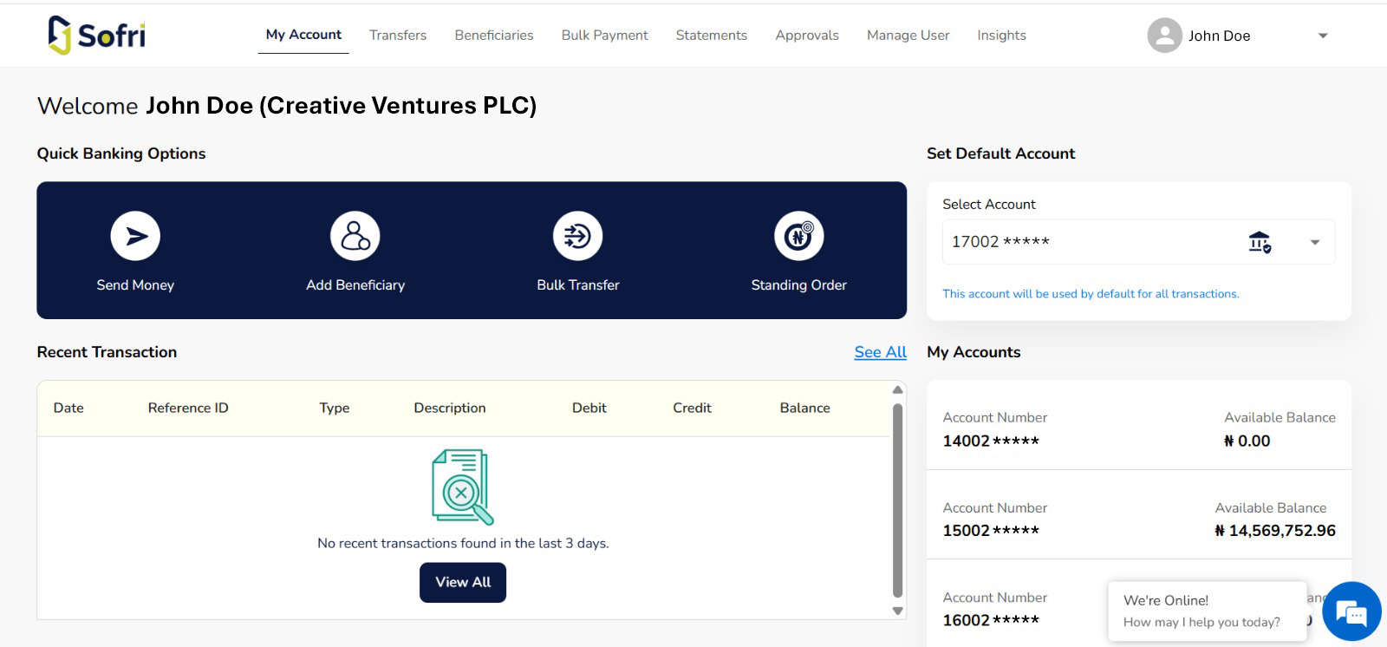Image resolution: width=1387 pixels, height=647 pixels.
Task: Open the Standing Order naira icon
Action: [798, 236]
